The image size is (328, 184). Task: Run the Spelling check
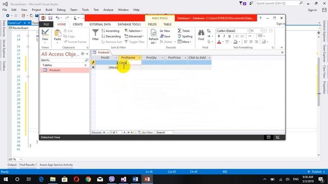[185, 36]
